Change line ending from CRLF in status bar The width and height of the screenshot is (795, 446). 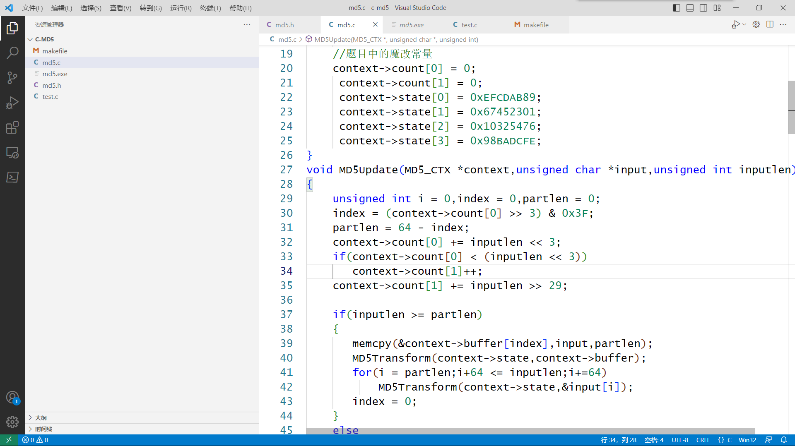[x=703, y=440]
